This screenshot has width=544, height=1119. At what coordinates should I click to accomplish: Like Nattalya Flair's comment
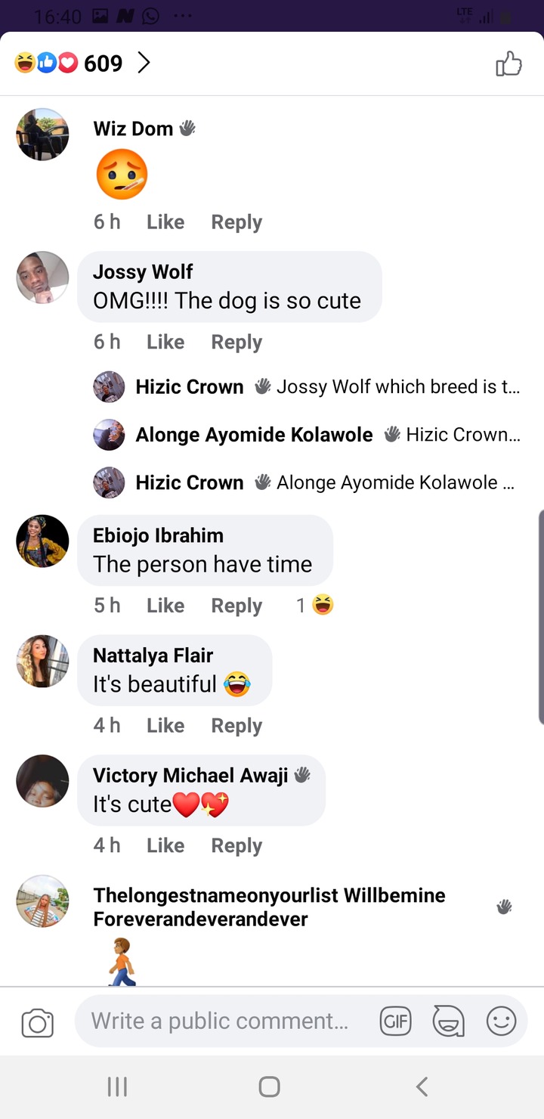[165, 725]
